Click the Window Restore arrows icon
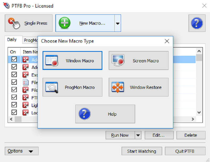 pyautogui.click(x=118, y=87)
